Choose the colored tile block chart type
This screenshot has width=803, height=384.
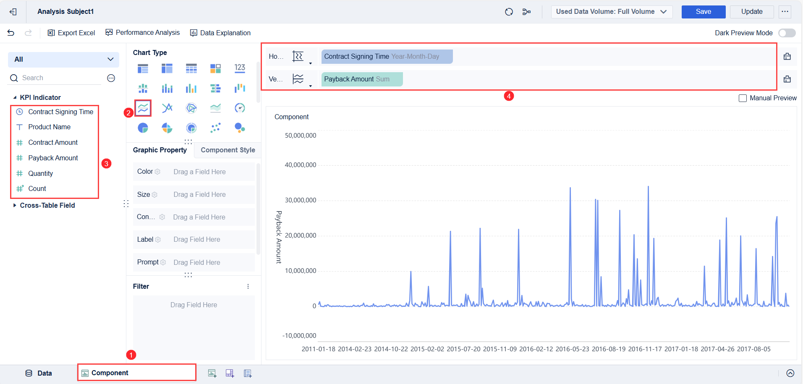pyautogui.click(x=215, y=68)
